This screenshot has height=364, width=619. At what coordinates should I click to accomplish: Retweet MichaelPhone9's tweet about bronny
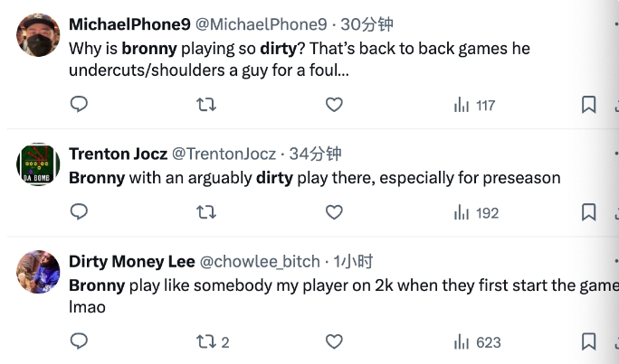point(206,105)
